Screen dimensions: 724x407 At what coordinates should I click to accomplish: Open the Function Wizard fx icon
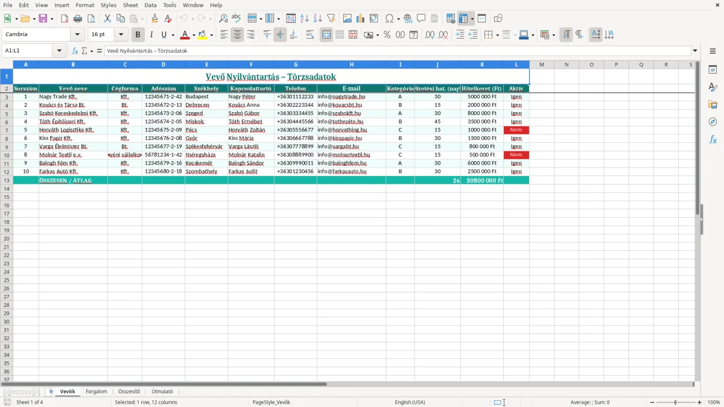pyautogui.click(x=75, y=51)
